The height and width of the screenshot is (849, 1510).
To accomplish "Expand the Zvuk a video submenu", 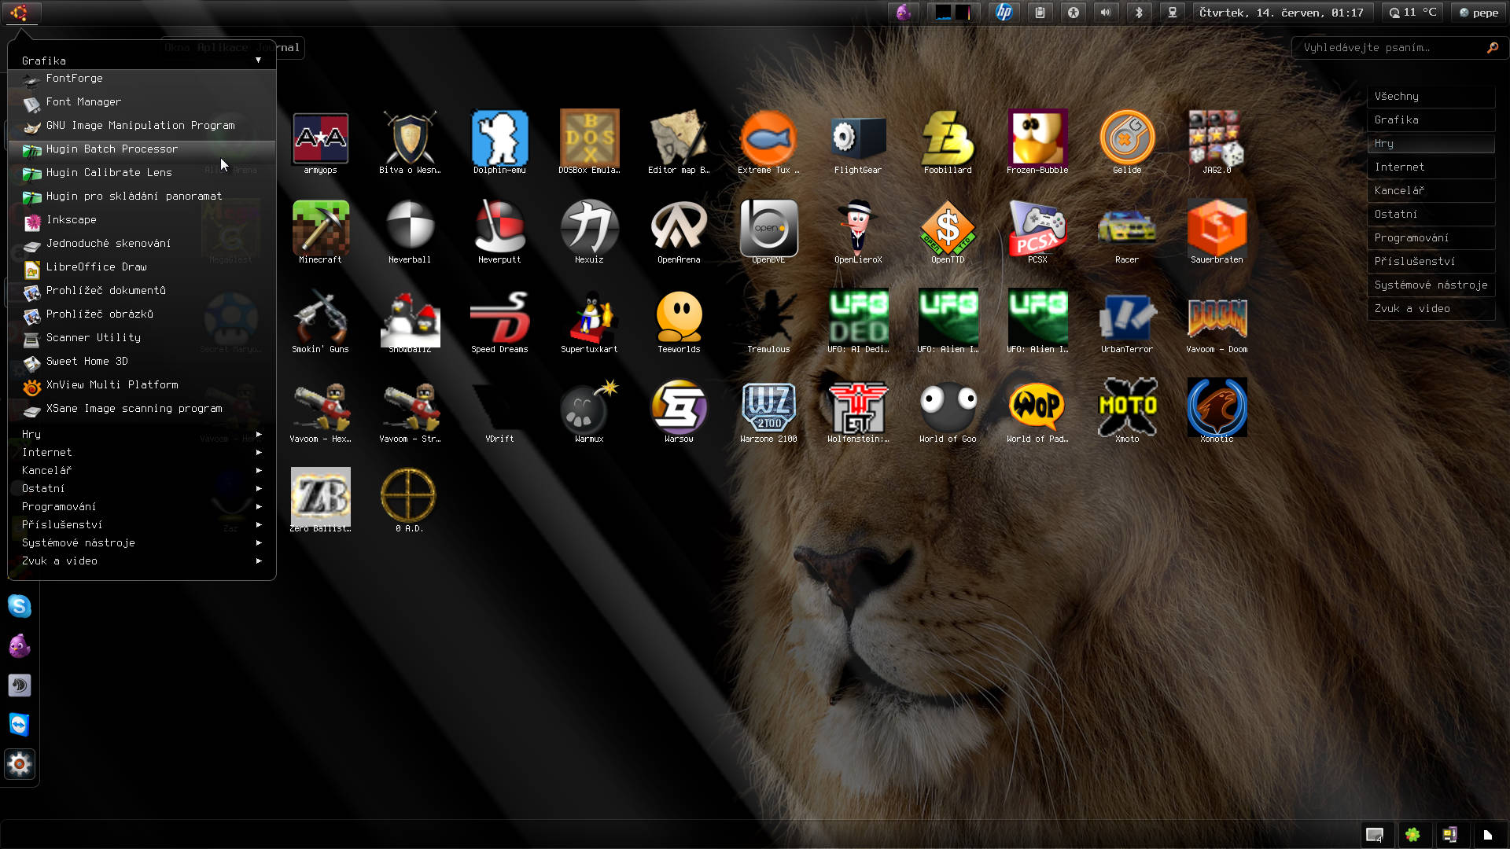I will 142,560.
